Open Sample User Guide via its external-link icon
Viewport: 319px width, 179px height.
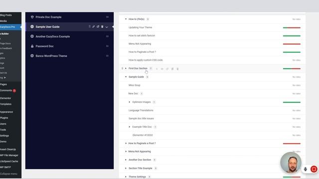pyautogui.click(x=98, y=26)
